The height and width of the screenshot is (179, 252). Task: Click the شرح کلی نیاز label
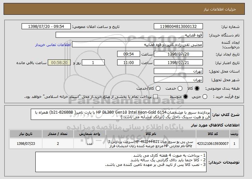point(226,115)
